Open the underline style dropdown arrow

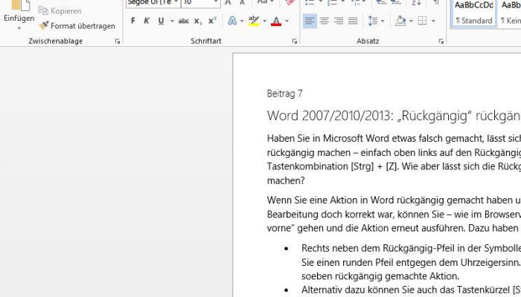tap(172, 21)
